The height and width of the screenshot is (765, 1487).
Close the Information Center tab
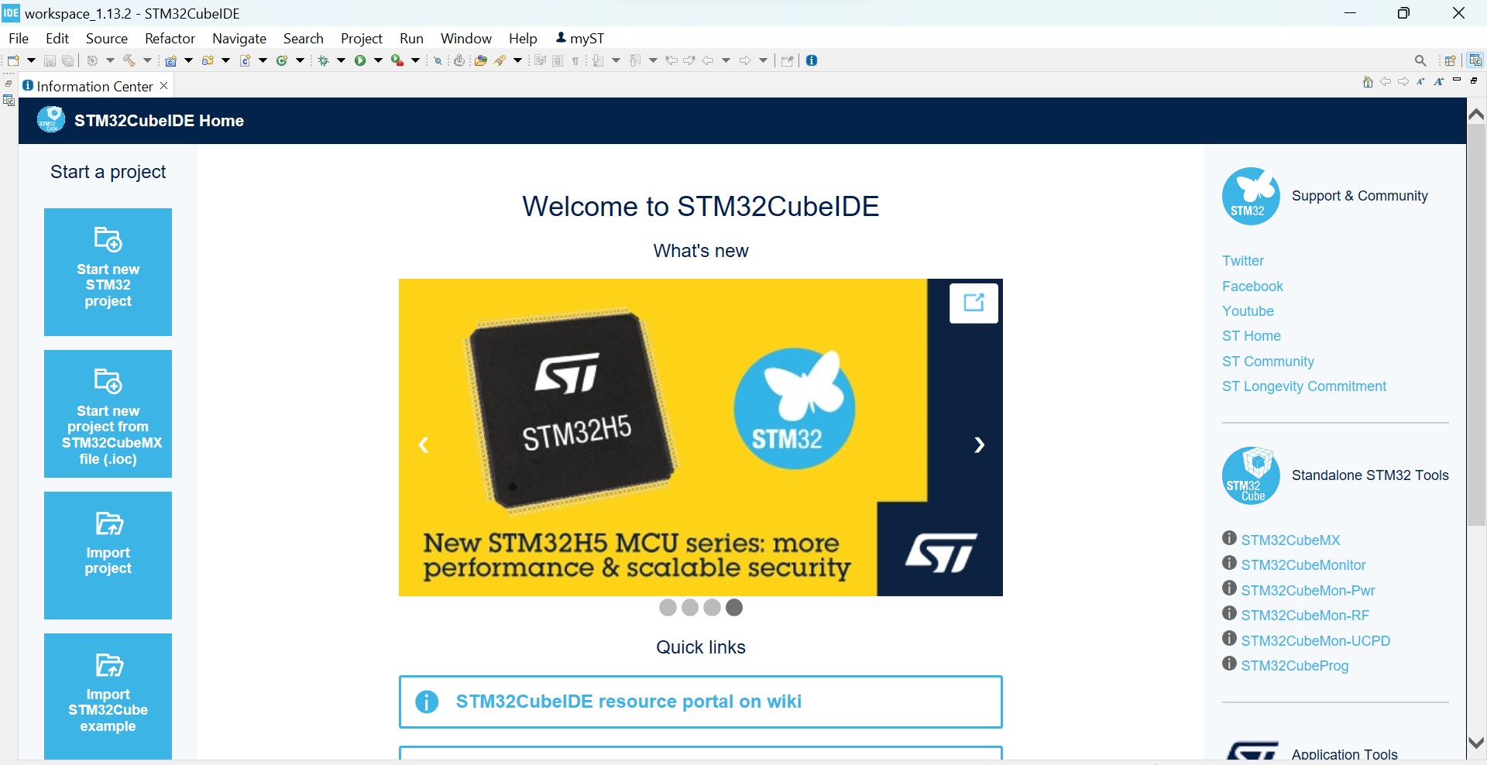(163, 86)
